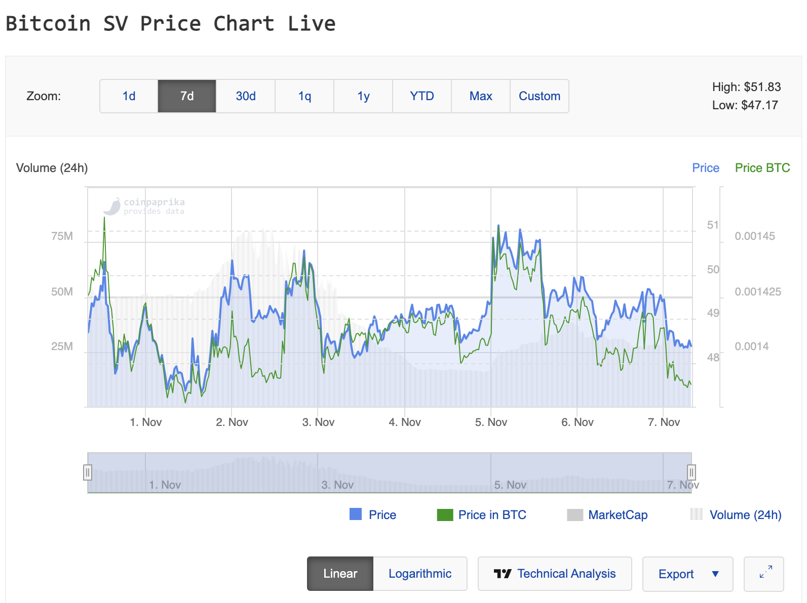
Task: Click the fullscreen expand arrows icon
Action: pos(765,573)
